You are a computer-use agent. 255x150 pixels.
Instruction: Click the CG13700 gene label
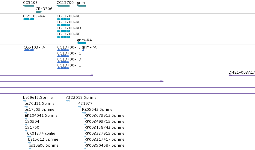click(65, 3)
